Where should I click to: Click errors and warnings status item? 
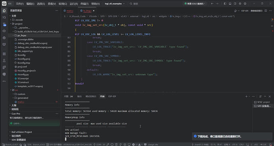coord(137,144)
